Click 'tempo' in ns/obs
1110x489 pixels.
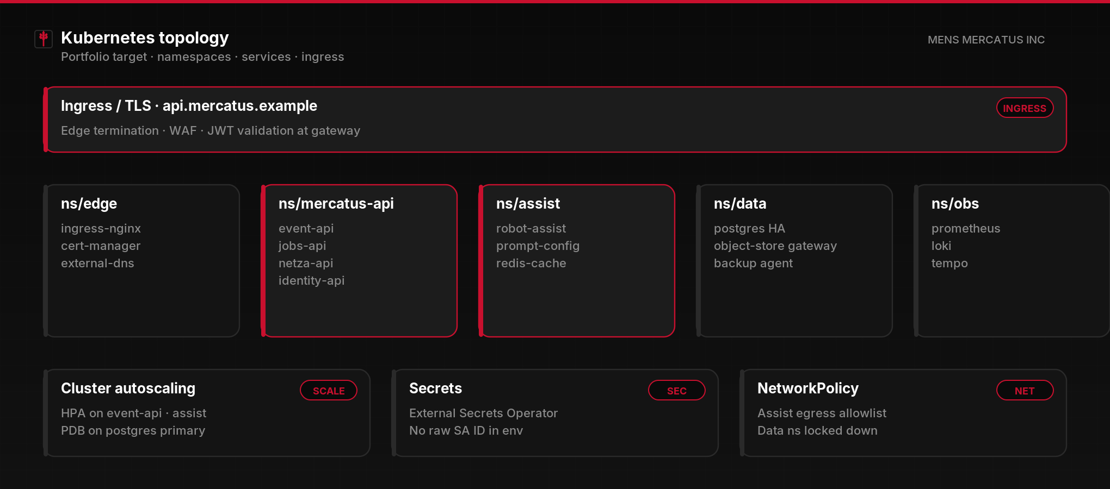point(949,264)
